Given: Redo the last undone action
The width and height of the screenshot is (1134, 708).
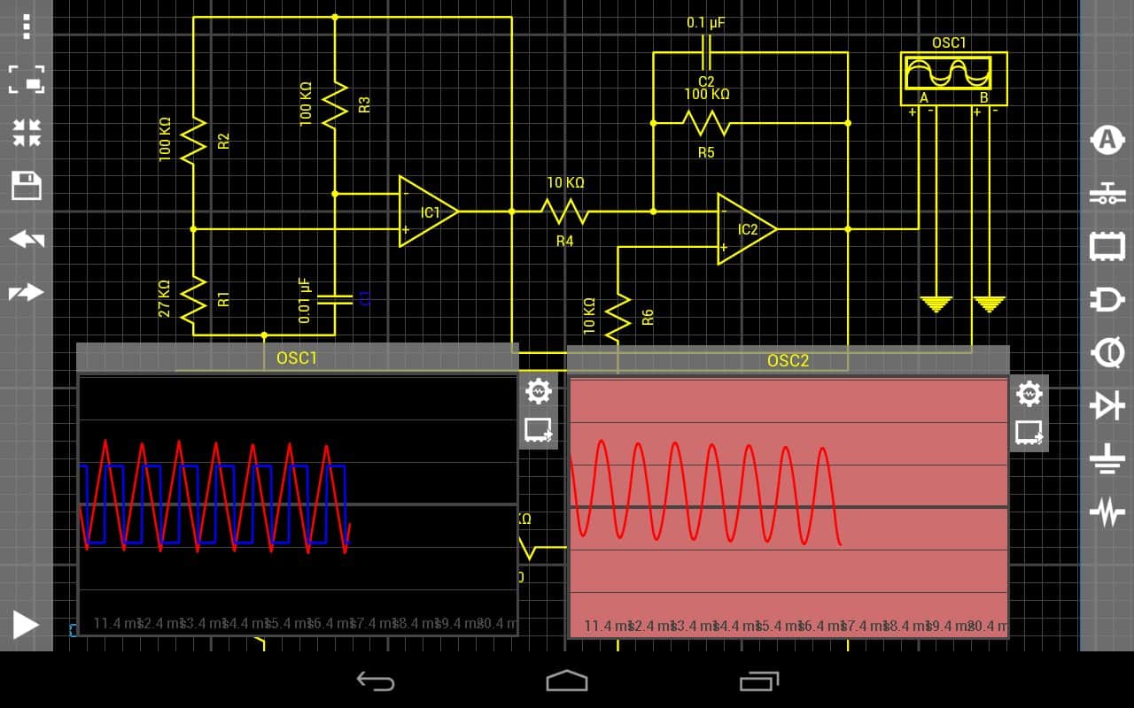Looking at the screenshot, I should click(x=27, y=292).
